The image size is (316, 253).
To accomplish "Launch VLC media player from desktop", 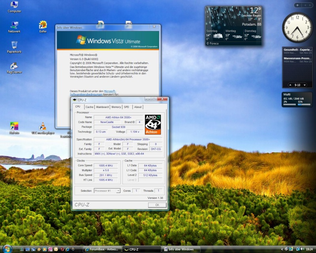I will [43, 128].
